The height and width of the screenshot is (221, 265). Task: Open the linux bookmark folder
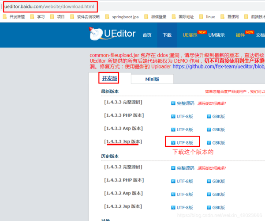coord(207,17)
